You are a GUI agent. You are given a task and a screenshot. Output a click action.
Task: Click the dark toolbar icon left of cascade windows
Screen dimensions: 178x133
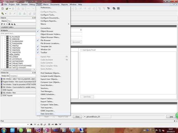click(x=108, y=9)
